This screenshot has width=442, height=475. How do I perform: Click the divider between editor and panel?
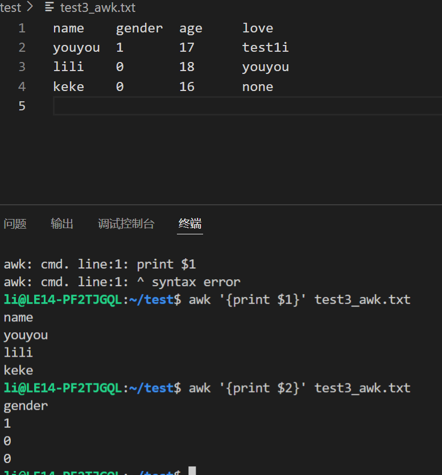[221, 204]
